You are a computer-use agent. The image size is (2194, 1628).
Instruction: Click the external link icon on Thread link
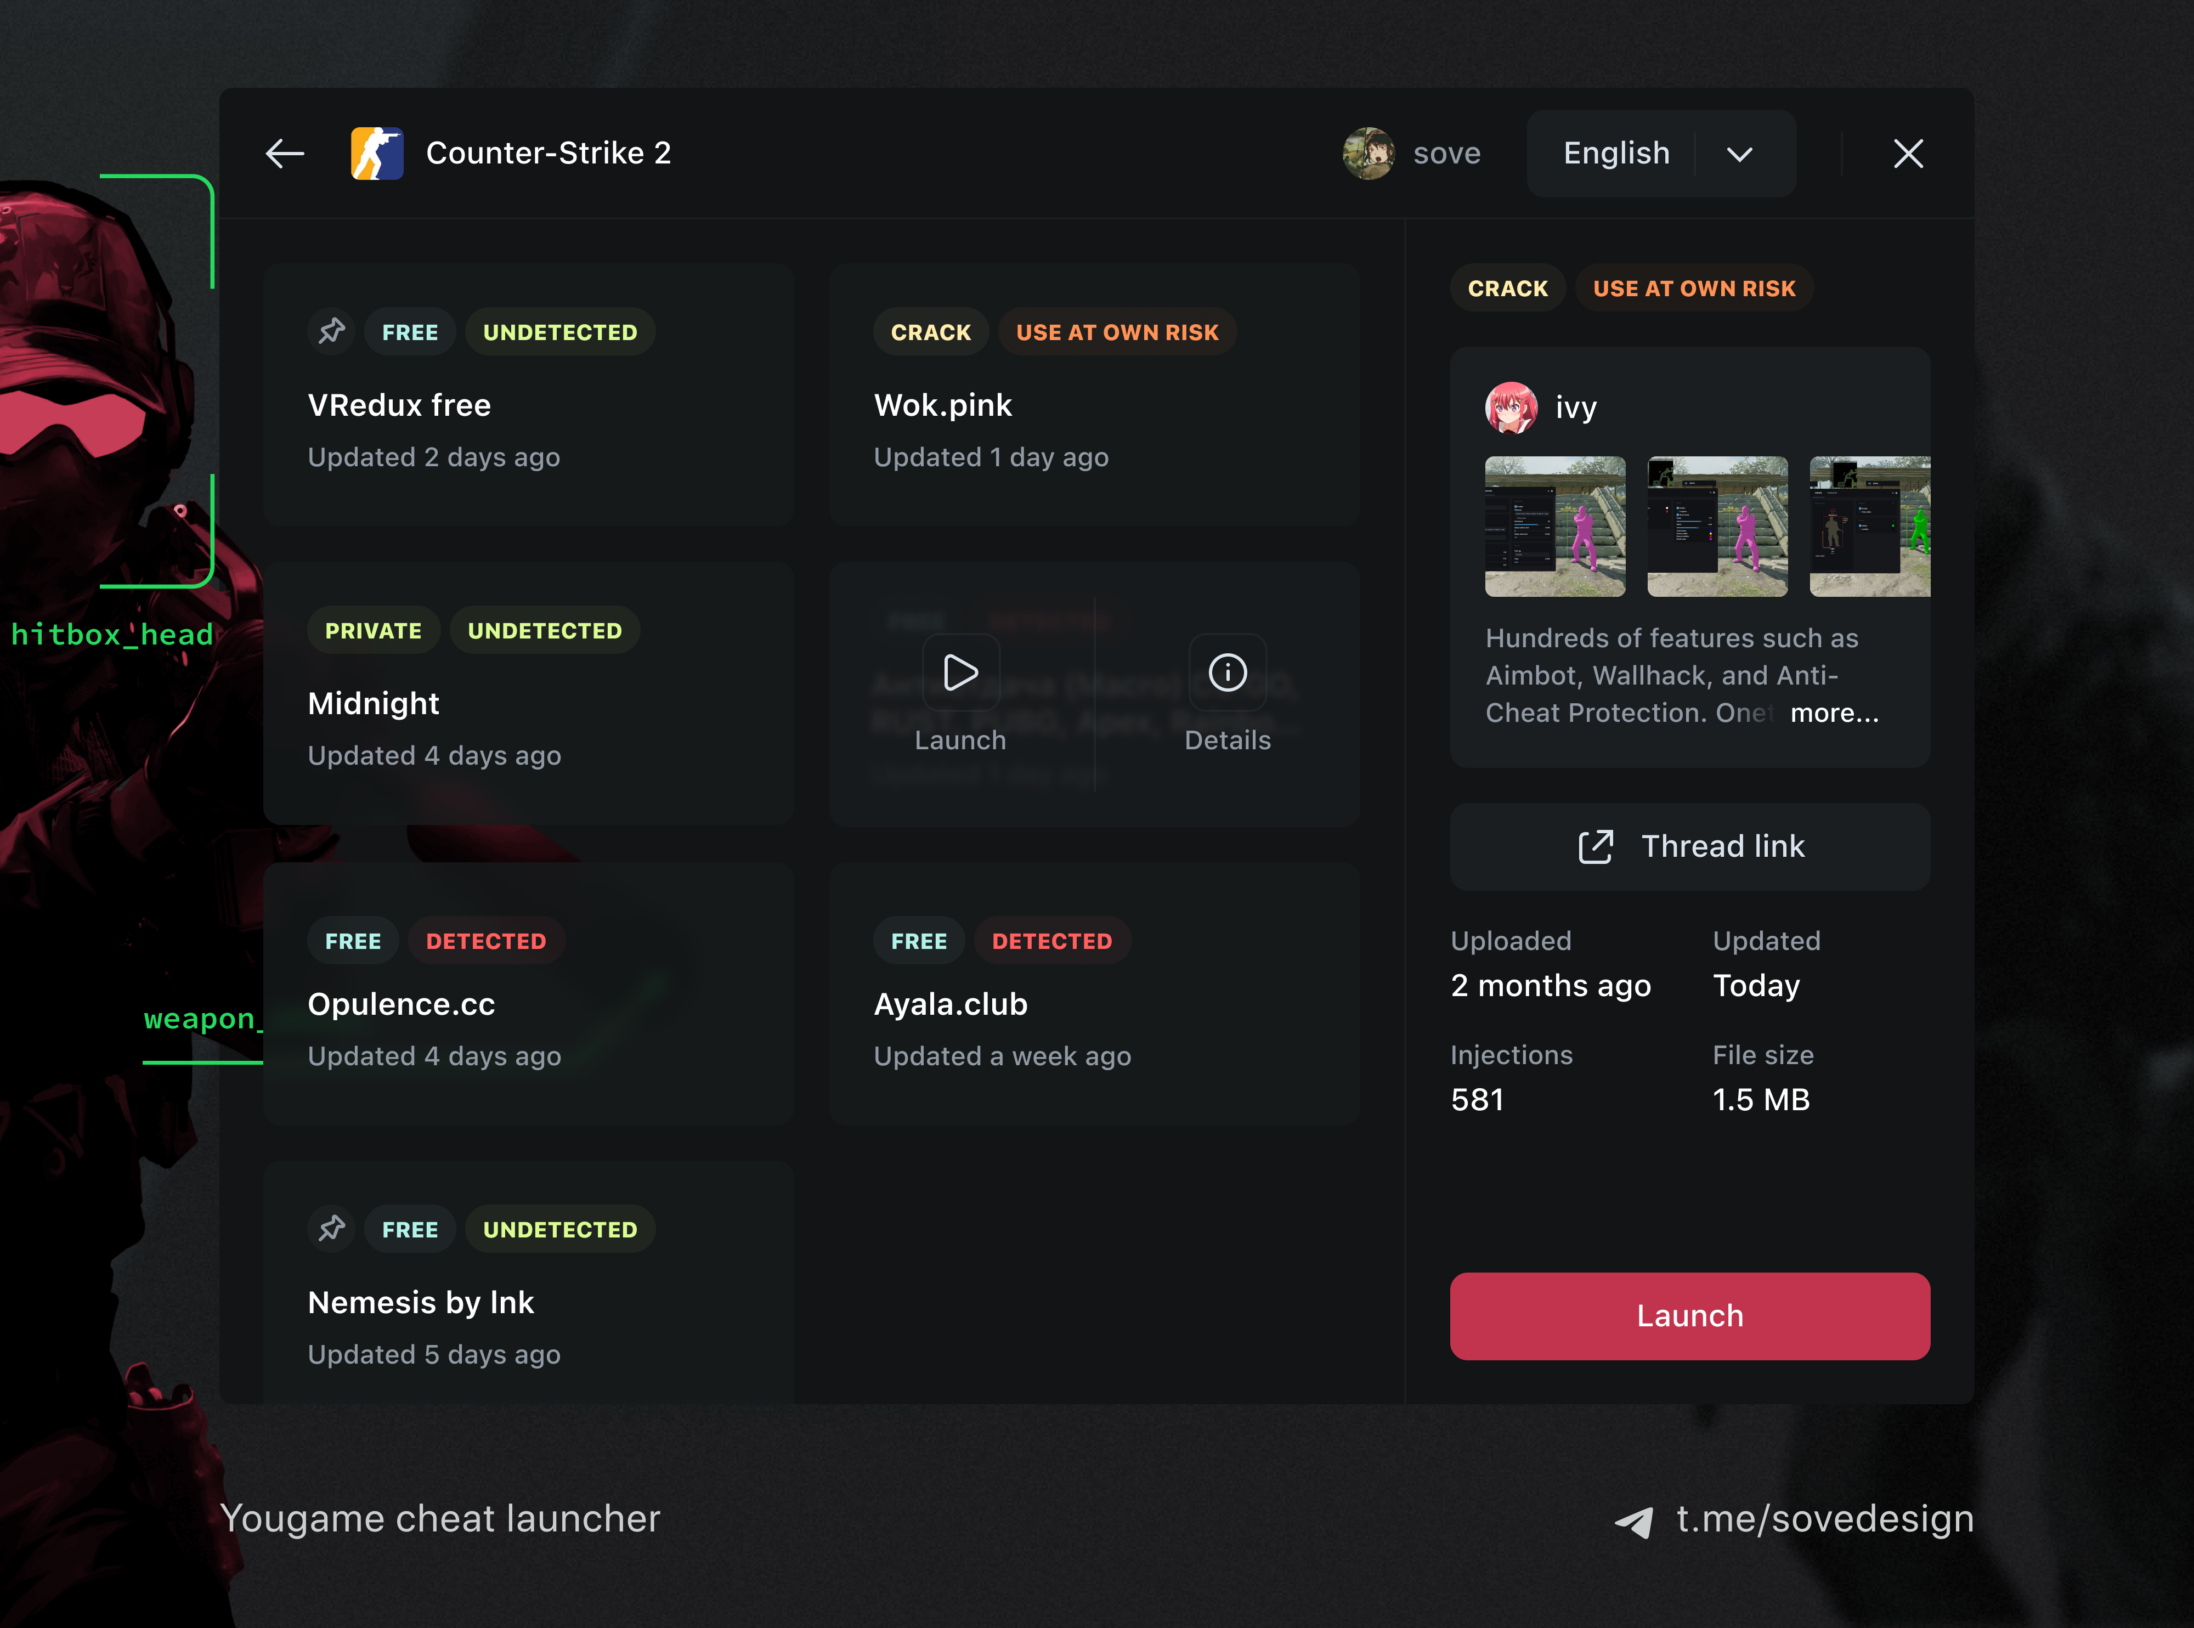[1596, 846]
